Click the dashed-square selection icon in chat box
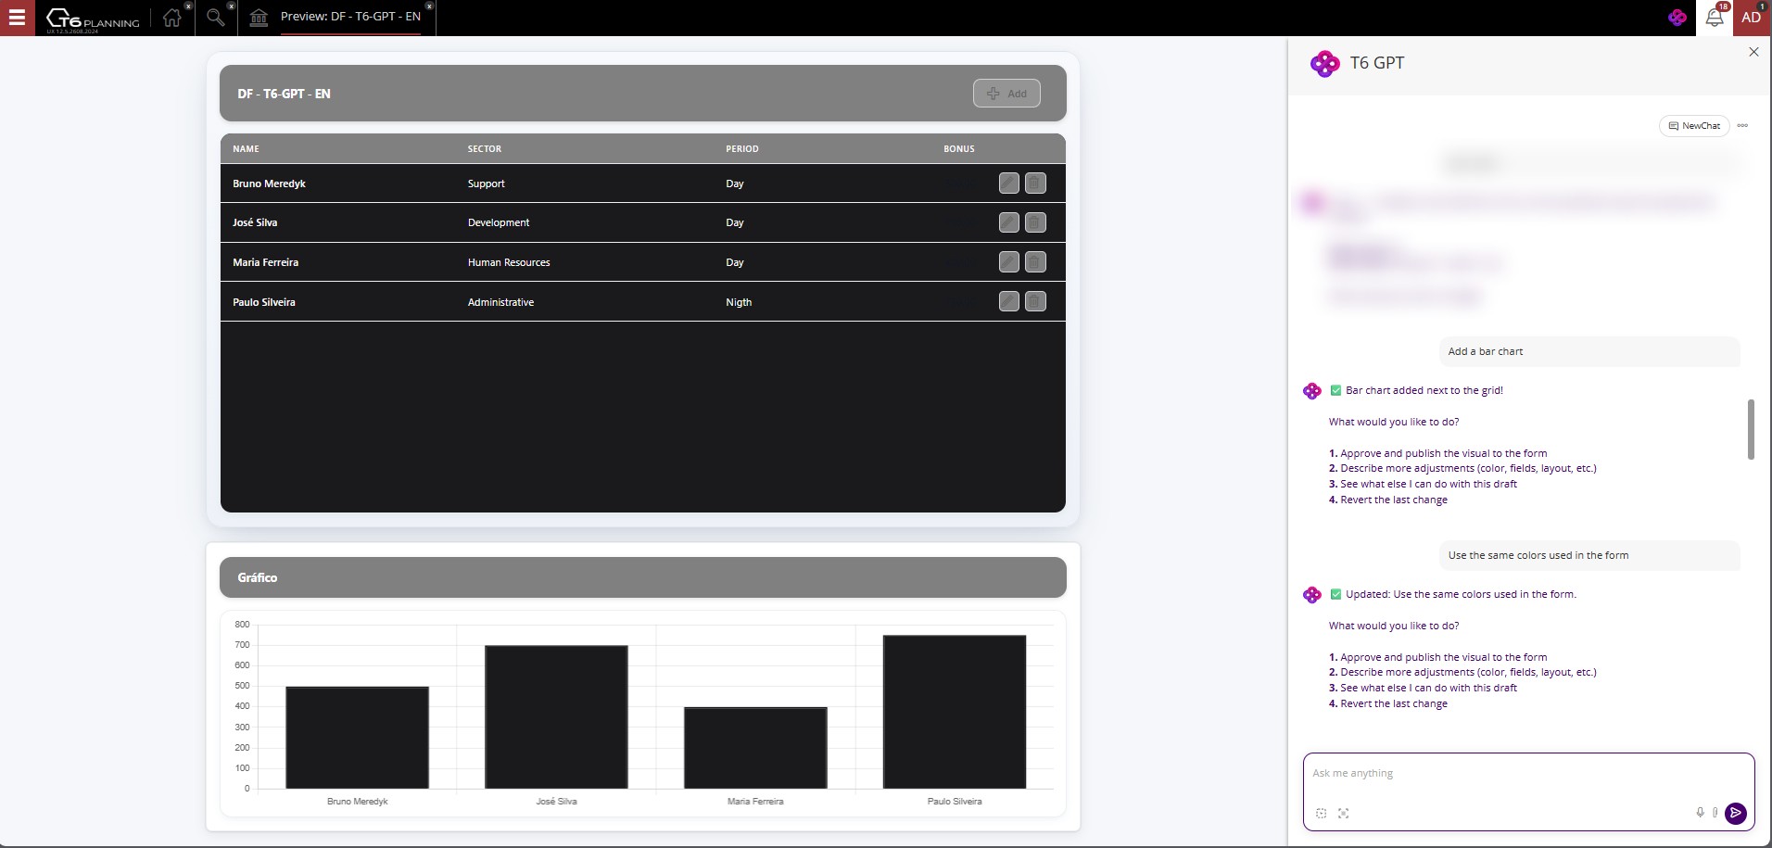Image resolution: width=1772 pixels, height=848 pixels. point(1321,813)
